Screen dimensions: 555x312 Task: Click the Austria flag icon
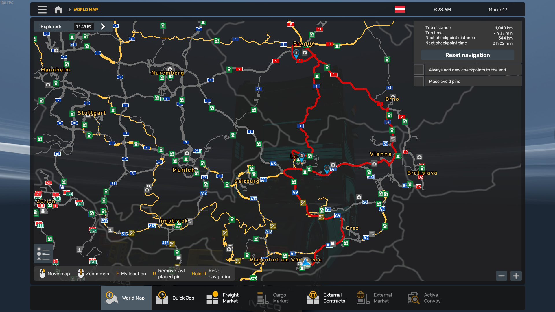point(400,9)
